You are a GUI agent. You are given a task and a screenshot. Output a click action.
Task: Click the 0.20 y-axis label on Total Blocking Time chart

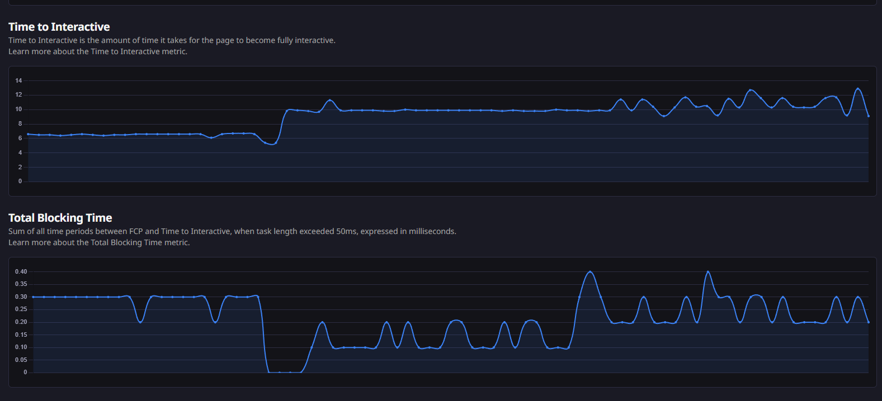tap(21, 322)
